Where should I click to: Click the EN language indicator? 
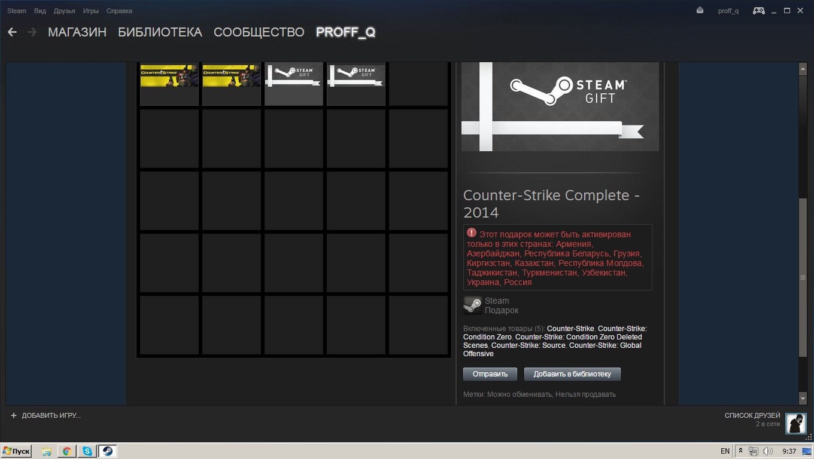pos(725,451)
